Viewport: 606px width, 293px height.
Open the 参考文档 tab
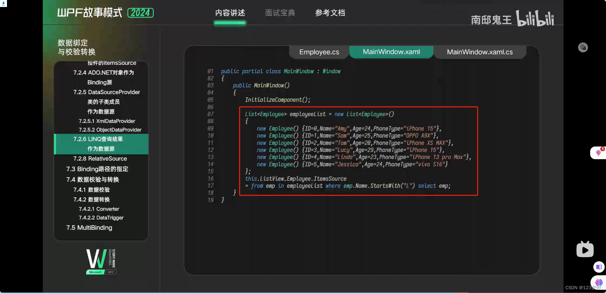(x=330, y=13)
